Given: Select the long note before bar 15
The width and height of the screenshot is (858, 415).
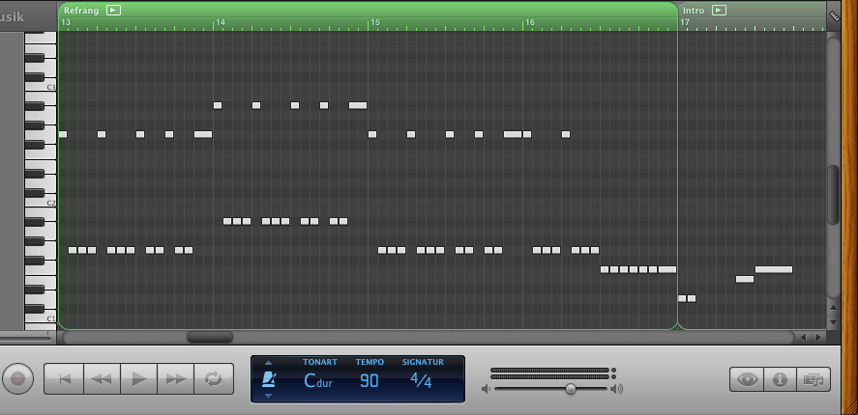Looking at the screenshot, I should click(x=358, y=105).
